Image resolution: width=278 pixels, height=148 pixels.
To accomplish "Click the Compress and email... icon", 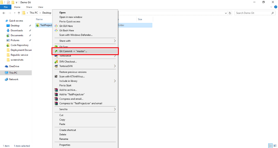I will 56,99.
